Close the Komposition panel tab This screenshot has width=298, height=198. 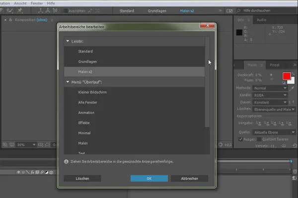point(5,20)
